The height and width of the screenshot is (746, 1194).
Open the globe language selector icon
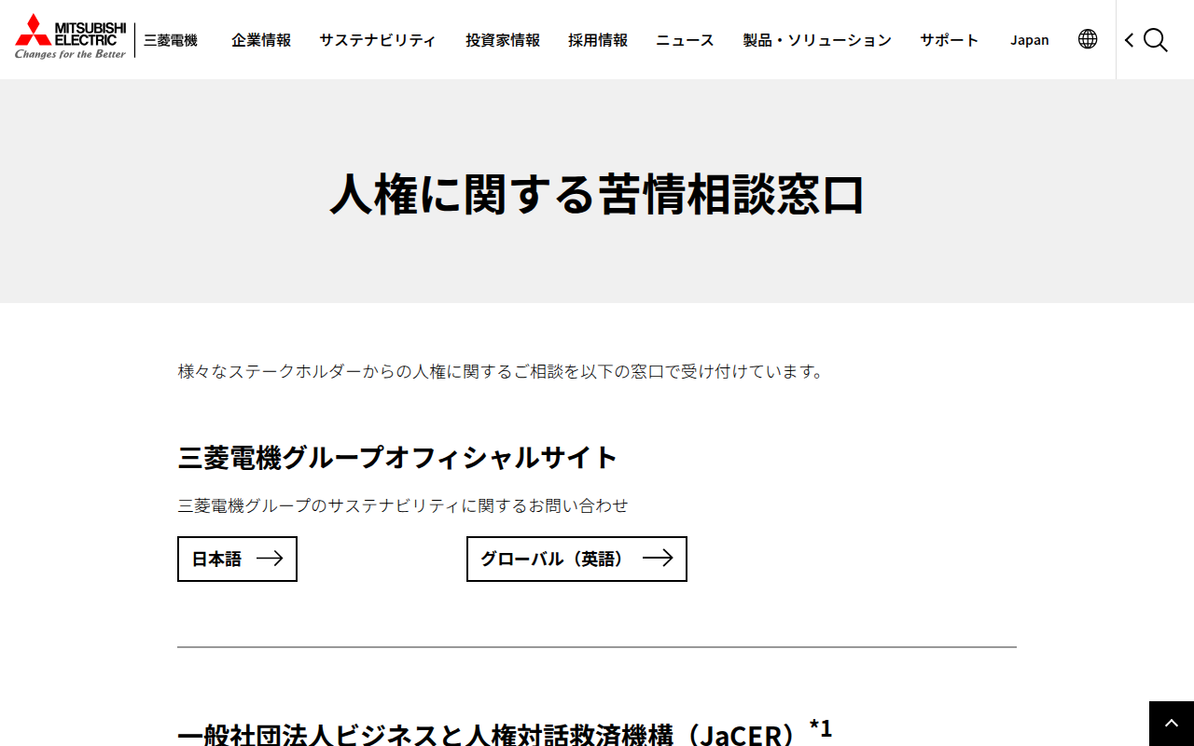1088,39
